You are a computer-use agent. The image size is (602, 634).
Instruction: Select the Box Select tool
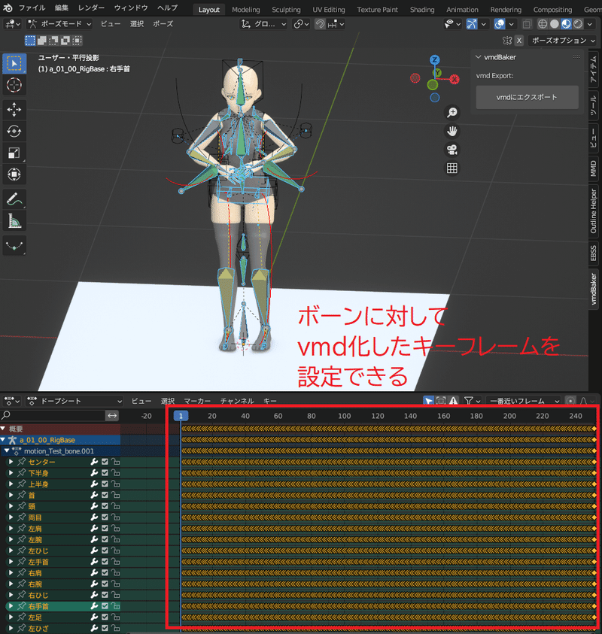(14, 63)
